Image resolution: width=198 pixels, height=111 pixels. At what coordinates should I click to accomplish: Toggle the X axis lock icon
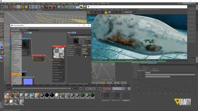31,7
